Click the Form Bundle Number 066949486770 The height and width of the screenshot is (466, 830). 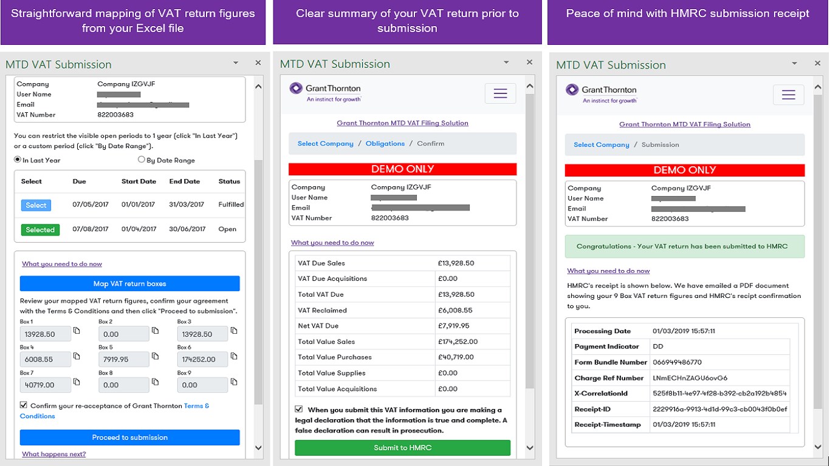tap(677, 362)
